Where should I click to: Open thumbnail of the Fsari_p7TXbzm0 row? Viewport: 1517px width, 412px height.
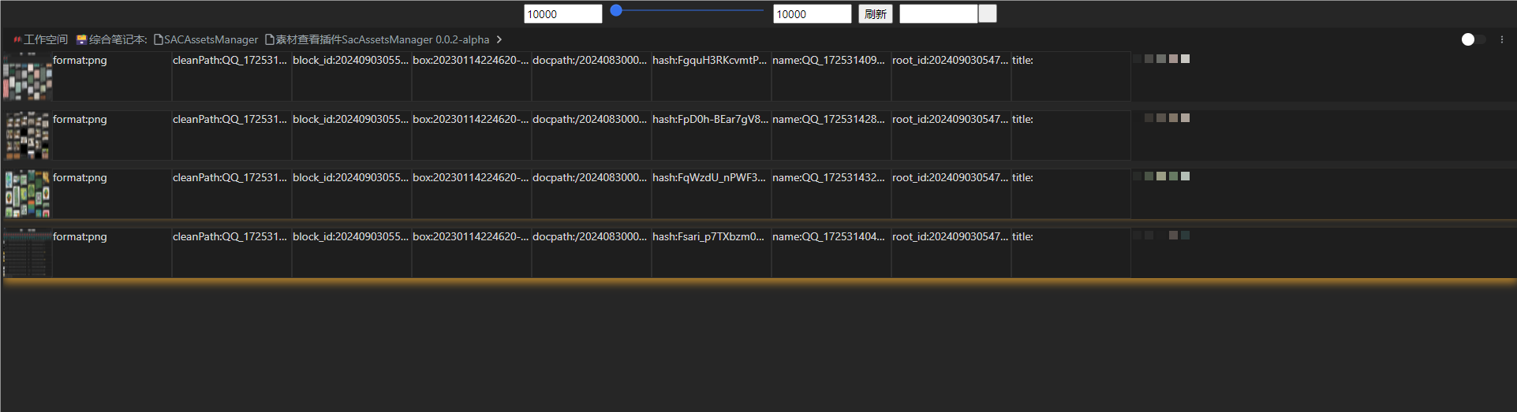click(x=28, y=253)
